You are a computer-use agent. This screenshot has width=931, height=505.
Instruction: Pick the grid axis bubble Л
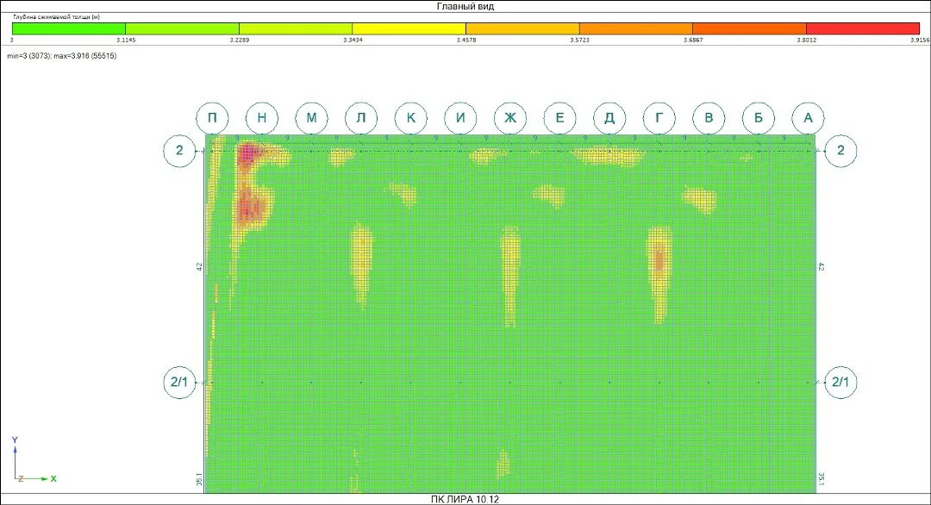(x=361, y=117)
